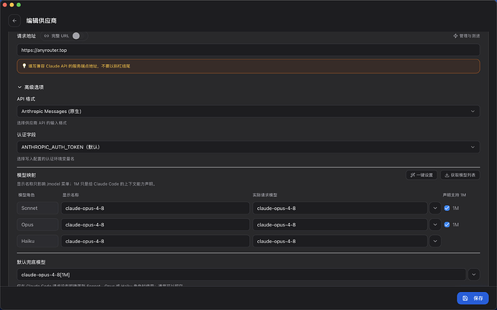497x310 pixels.
Task: Edit Opus actual request model field
Action: (340, 224)
